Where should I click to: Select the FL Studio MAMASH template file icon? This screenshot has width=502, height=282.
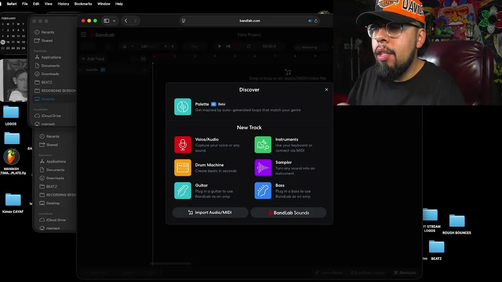click(x=11, y=157)
